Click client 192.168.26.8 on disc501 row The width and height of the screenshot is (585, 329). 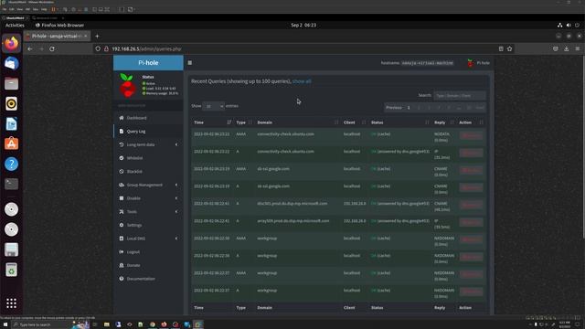(355, 204)
